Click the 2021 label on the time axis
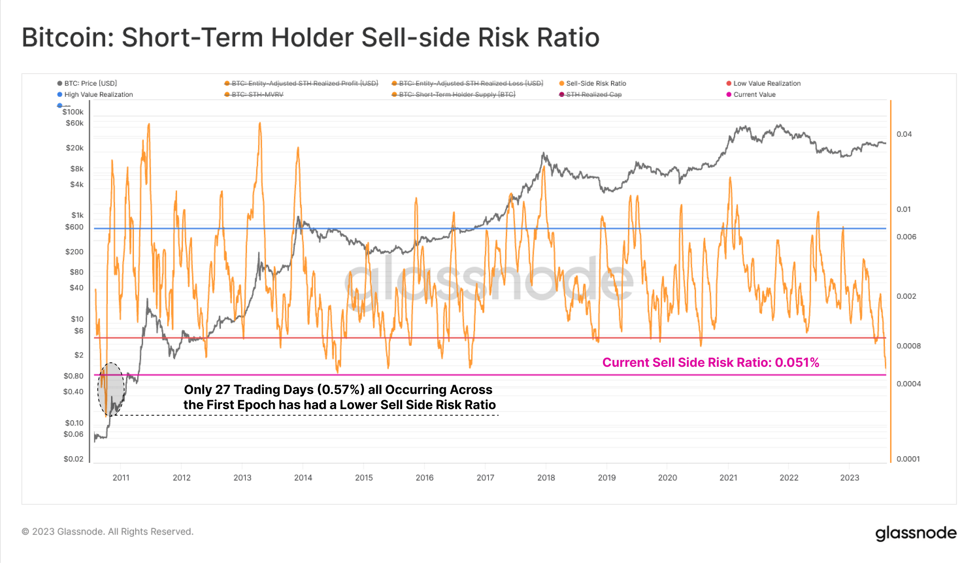This screenshot has height=563, width=977. (x=728, y=478)
